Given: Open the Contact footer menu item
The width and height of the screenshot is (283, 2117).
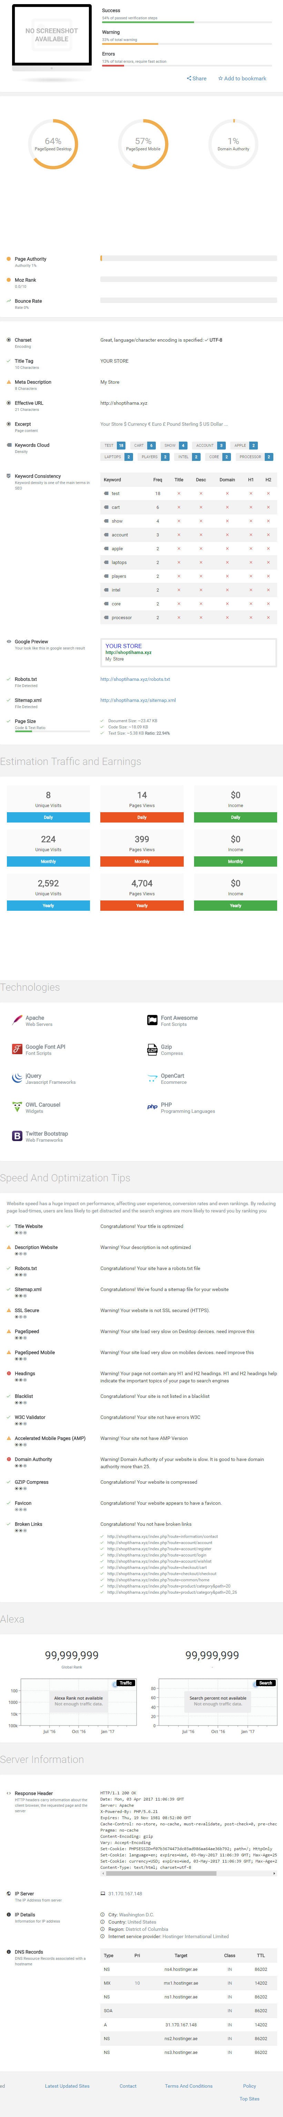Looking at the screenshot, I should (128, 2086).
